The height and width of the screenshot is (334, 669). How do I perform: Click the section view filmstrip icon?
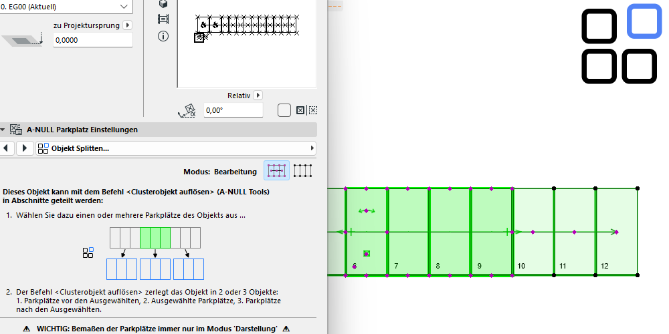point(163,19)
